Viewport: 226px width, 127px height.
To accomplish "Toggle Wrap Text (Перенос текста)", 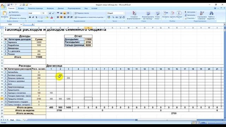I will pos(82,13).
